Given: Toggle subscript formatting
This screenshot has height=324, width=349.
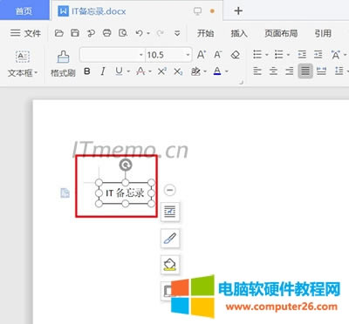Looking at the screenshot, I should (x=178, y=71).
